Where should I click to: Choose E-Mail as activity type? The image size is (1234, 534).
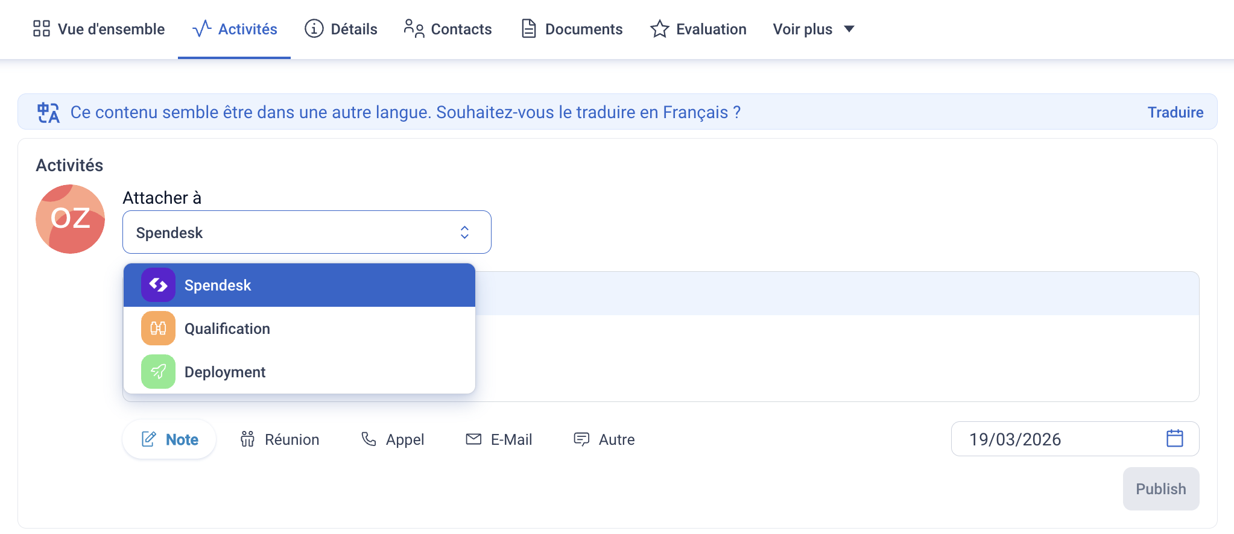pyautogui.click(x=499, y=439)
